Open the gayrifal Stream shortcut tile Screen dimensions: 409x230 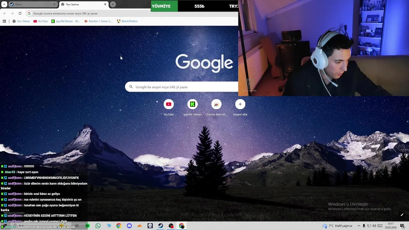point(192,108)
